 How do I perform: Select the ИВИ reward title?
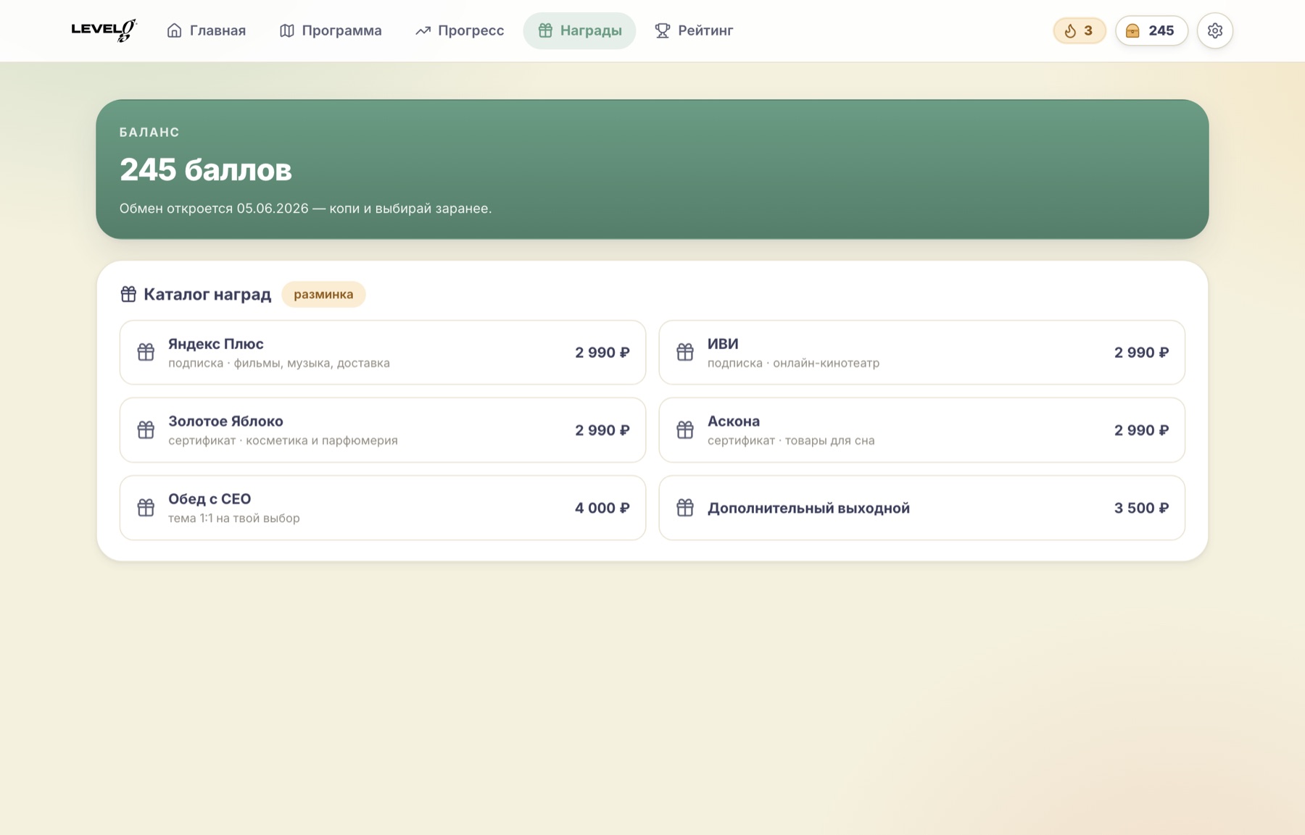[x=723, y=344]
